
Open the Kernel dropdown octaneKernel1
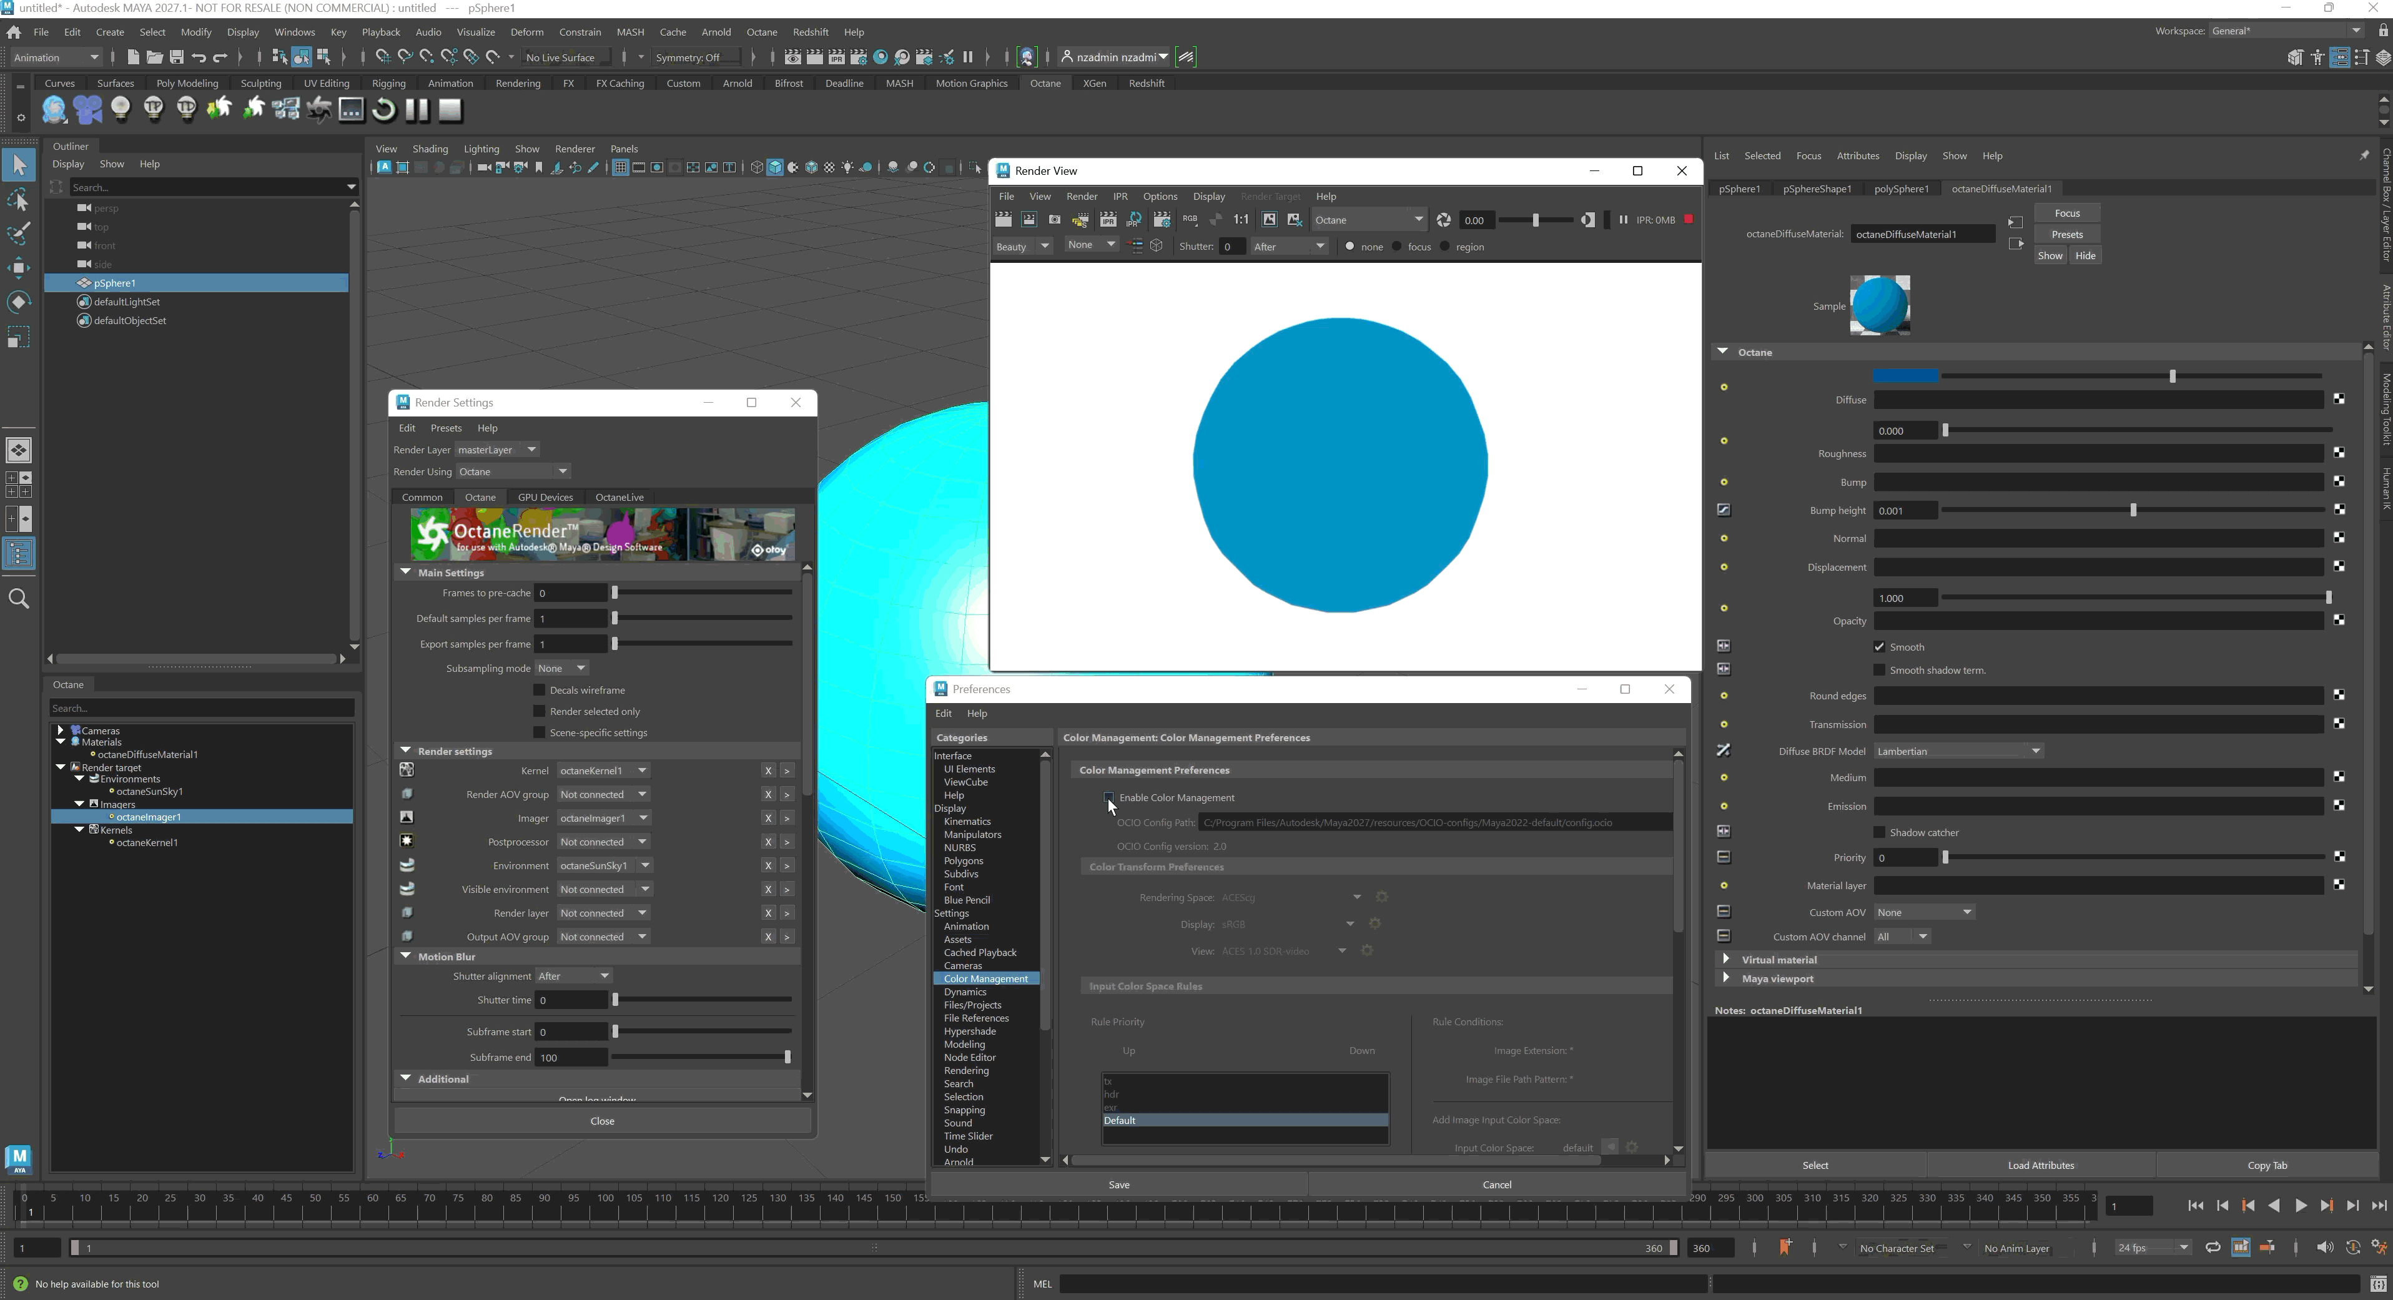tap(603, 771)
